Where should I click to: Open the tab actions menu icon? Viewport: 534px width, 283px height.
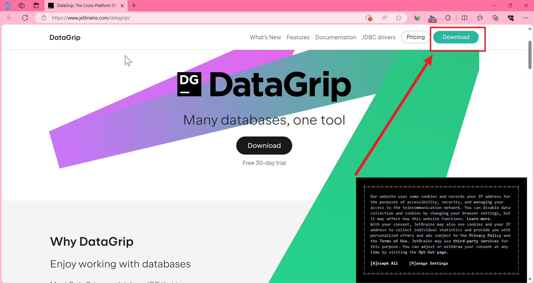point(36,6)
